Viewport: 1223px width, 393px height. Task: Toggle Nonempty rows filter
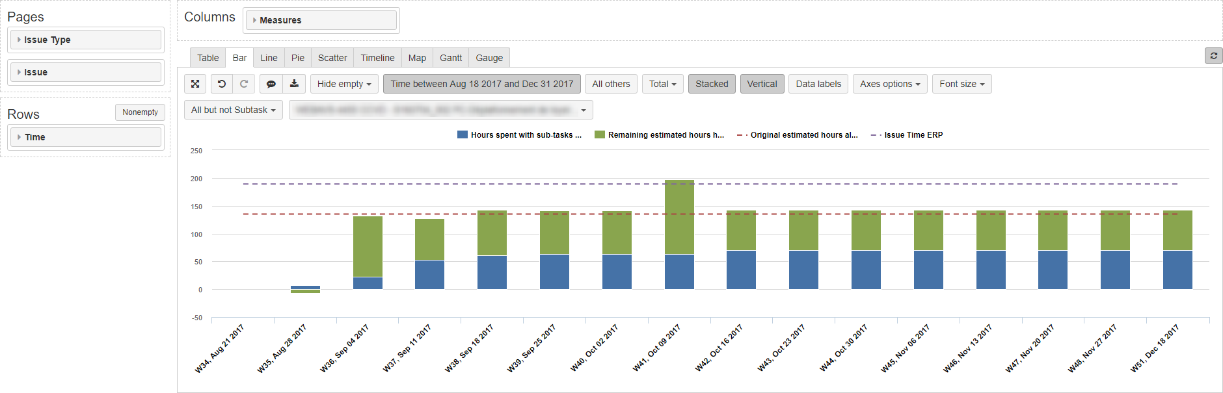click(140, 112)
